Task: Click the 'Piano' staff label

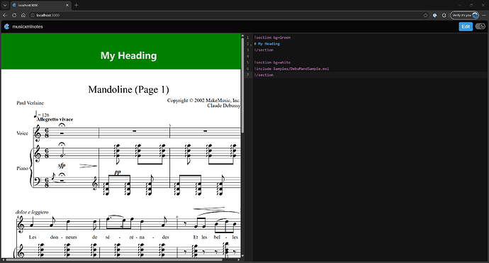Action: 22,169
